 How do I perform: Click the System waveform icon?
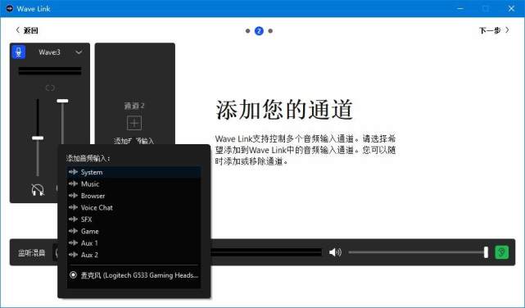pos(73,172)
